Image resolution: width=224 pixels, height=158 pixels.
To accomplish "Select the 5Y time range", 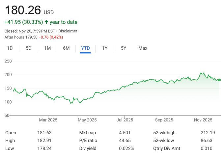I will click(x=124, y=48).
